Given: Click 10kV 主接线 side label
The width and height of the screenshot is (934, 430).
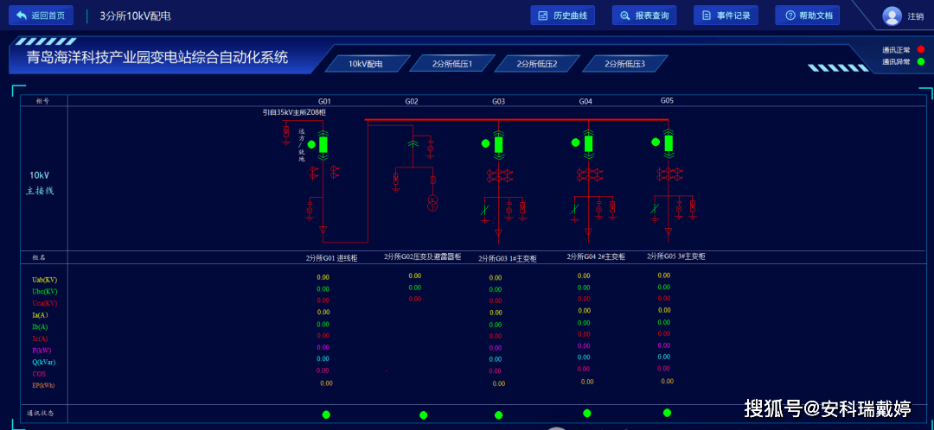Looking at the screenshot, I should 40,183.
